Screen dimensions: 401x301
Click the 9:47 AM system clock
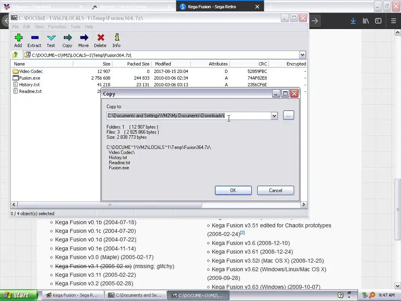coord(387,295)
